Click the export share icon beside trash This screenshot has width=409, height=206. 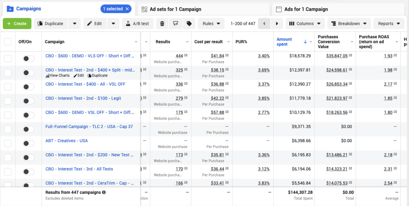click(x=176, y=24)
